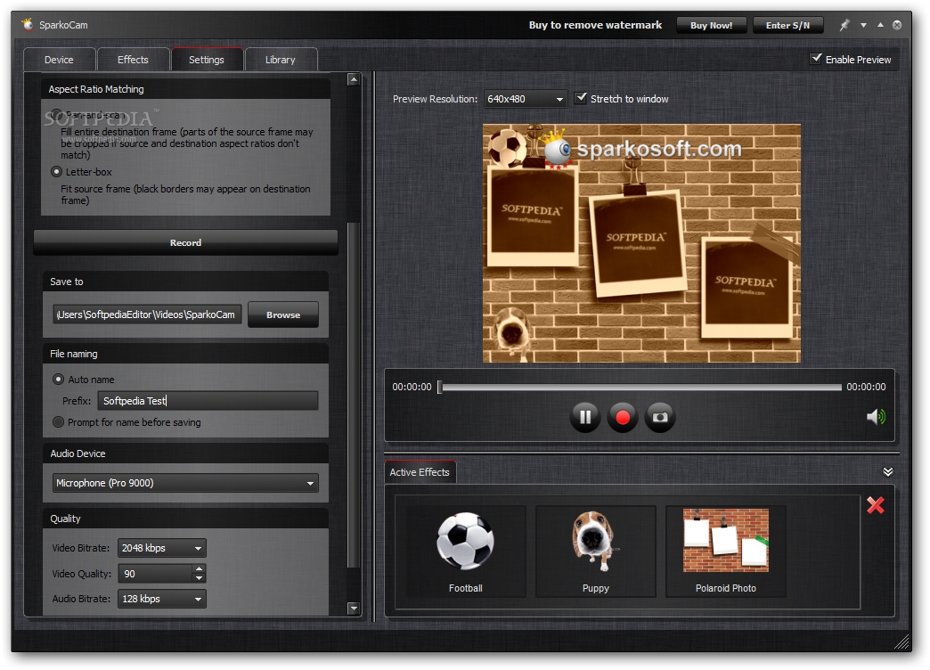Increase Video Quality with up arrow
This screenshot has height=670, width=930.
(x=200, y=569)
